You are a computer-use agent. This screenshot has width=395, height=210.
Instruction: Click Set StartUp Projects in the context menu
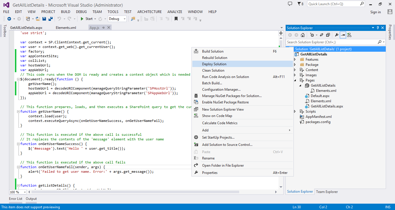[243, 137]
